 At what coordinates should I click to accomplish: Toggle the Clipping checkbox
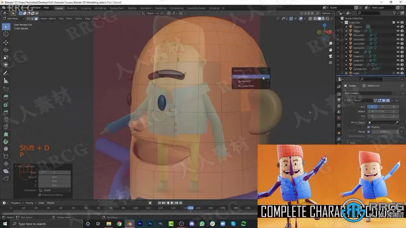pyautogui.click(x=369, y=127)
